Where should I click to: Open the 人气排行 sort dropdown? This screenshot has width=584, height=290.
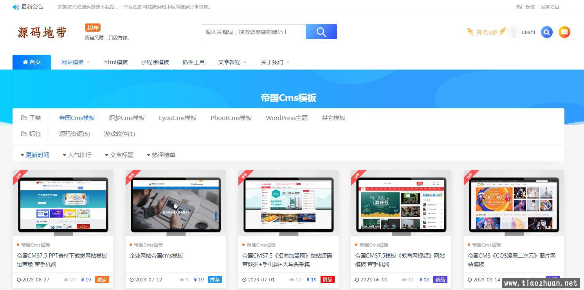[77, 155]
